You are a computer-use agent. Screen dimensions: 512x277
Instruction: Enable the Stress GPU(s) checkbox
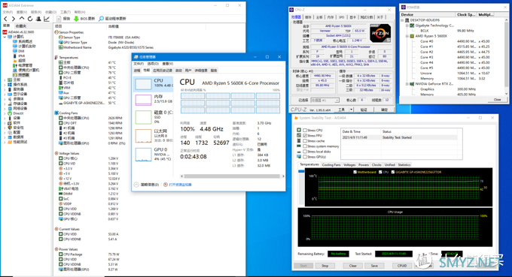click(305, 157)
